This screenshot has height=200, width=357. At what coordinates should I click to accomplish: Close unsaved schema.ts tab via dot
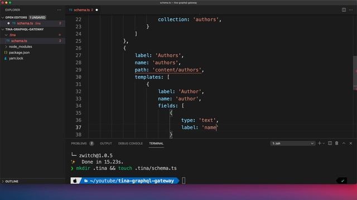coord(97,10)
